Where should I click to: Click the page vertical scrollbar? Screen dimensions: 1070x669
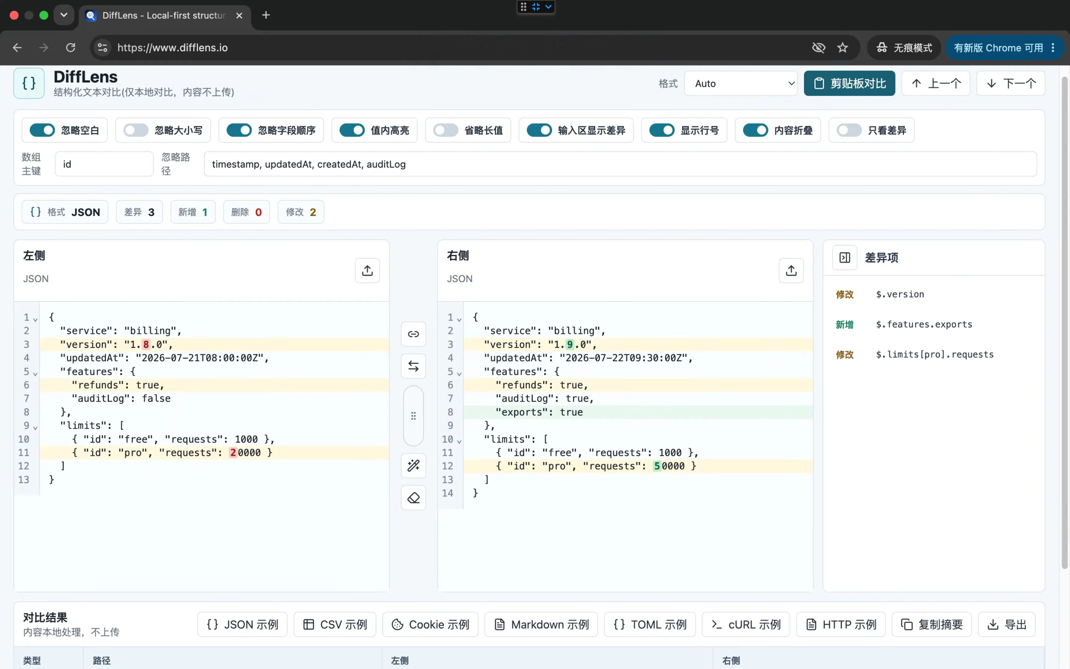click(x=1065, y=323)
